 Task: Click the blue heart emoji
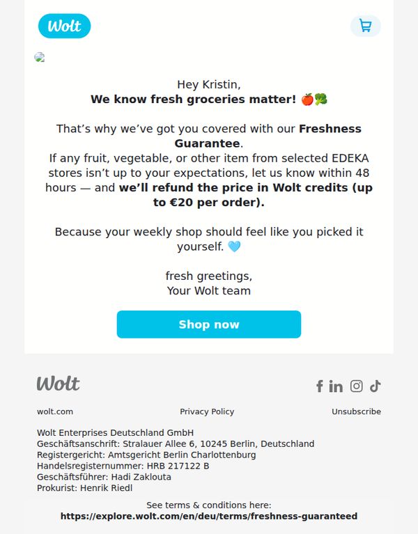tap(234, 246)
